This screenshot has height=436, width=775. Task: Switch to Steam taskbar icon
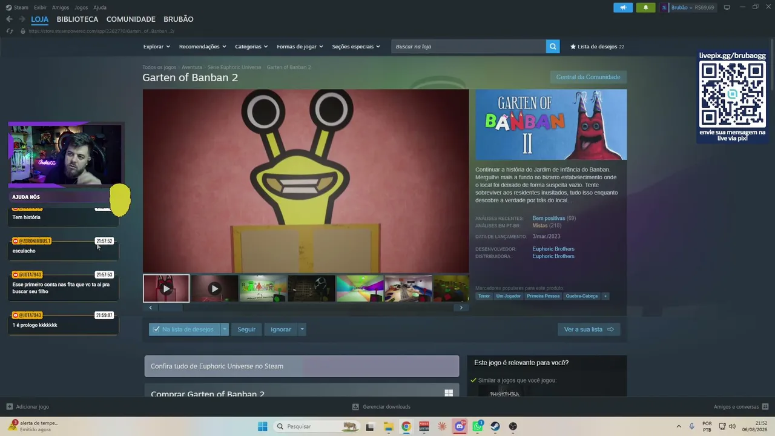click(495, 426)
